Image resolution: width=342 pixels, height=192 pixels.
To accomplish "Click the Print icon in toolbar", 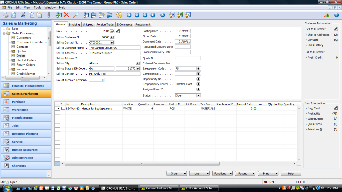I will point(6,15).
